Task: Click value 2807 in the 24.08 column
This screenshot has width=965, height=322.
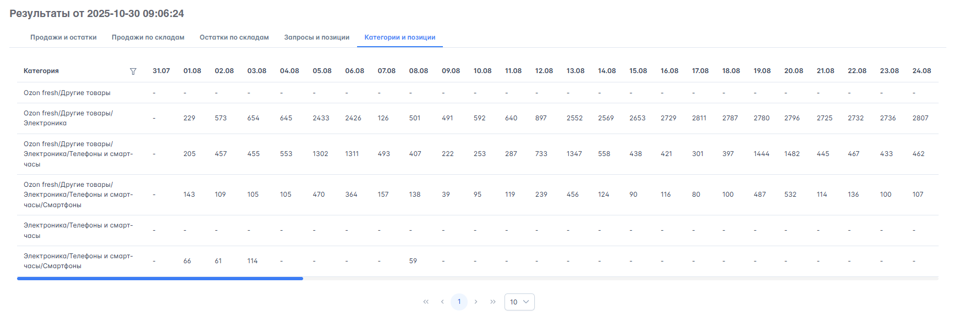Action: 920,118
